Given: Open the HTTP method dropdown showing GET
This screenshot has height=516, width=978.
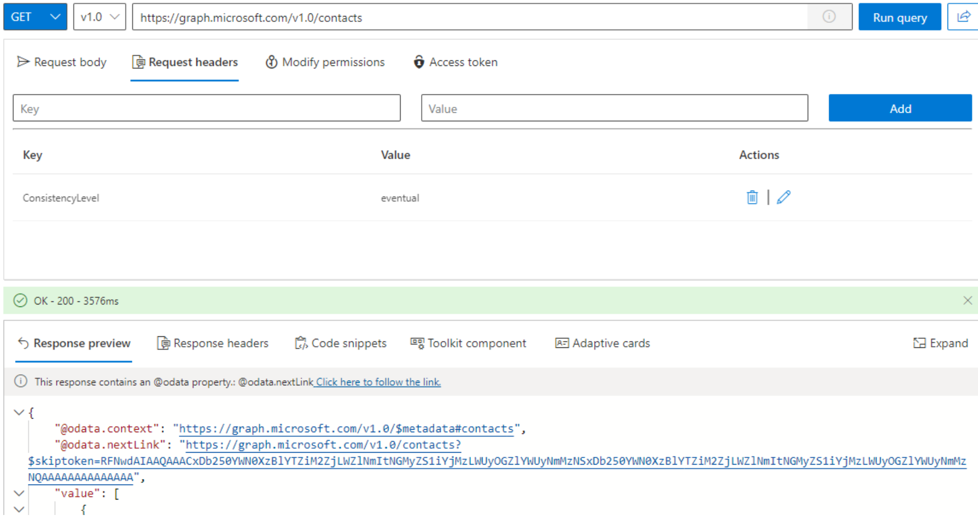Looking at the screenshot, I should point(34,16).
